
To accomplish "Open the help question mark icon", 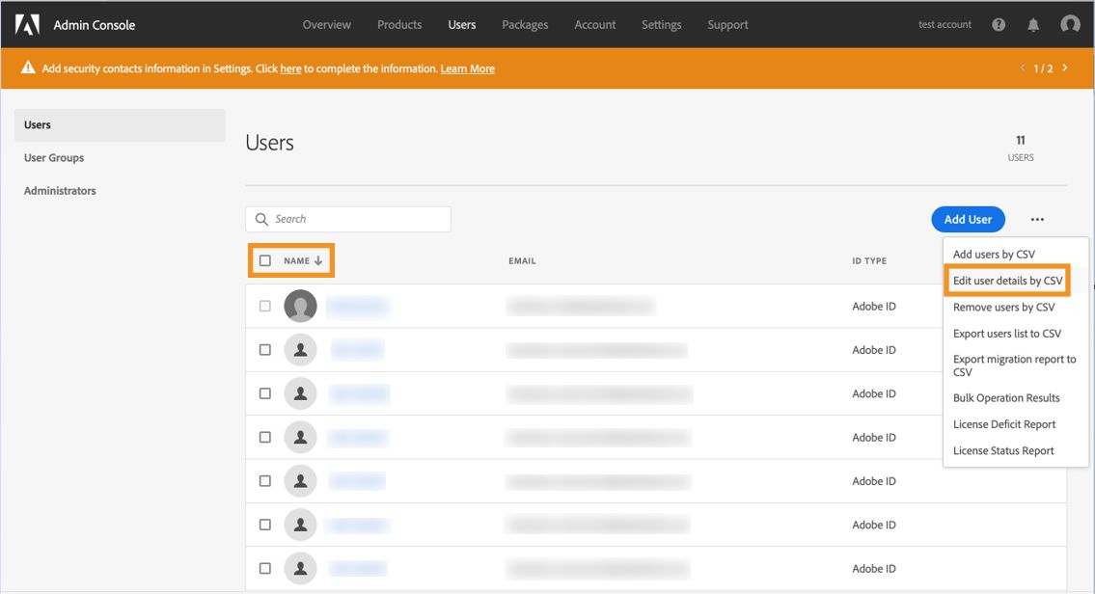I will point(999,24).
